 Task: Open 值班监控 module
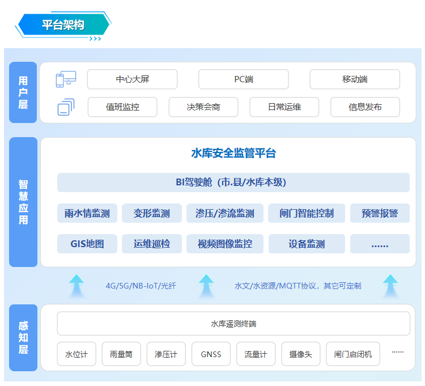point(122,107)
